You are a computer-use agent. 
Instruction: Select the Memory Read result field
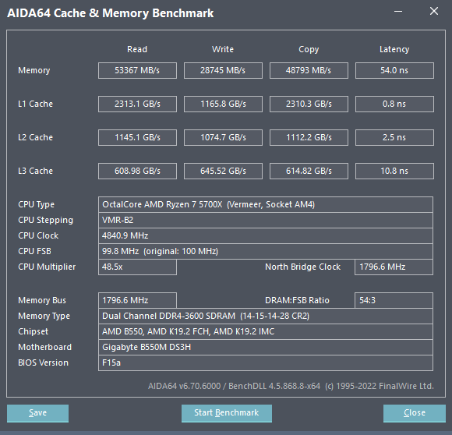137,70
